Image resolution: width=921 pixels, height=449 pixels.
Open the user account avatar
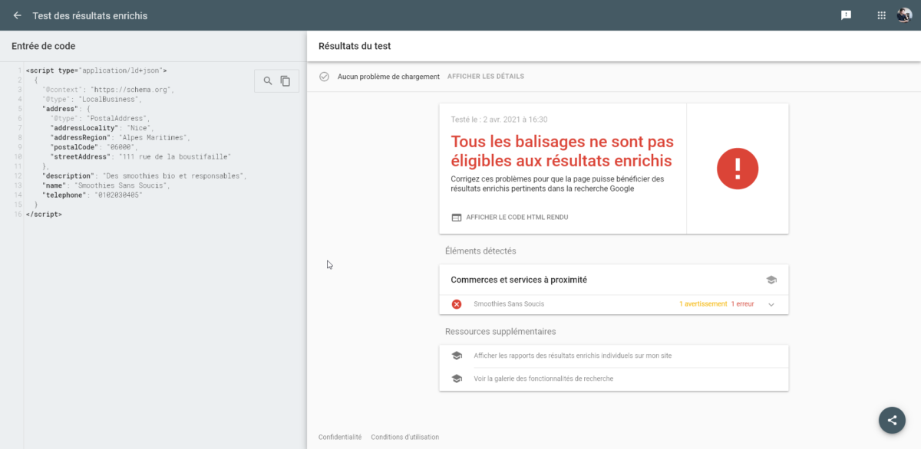[904, 15]
